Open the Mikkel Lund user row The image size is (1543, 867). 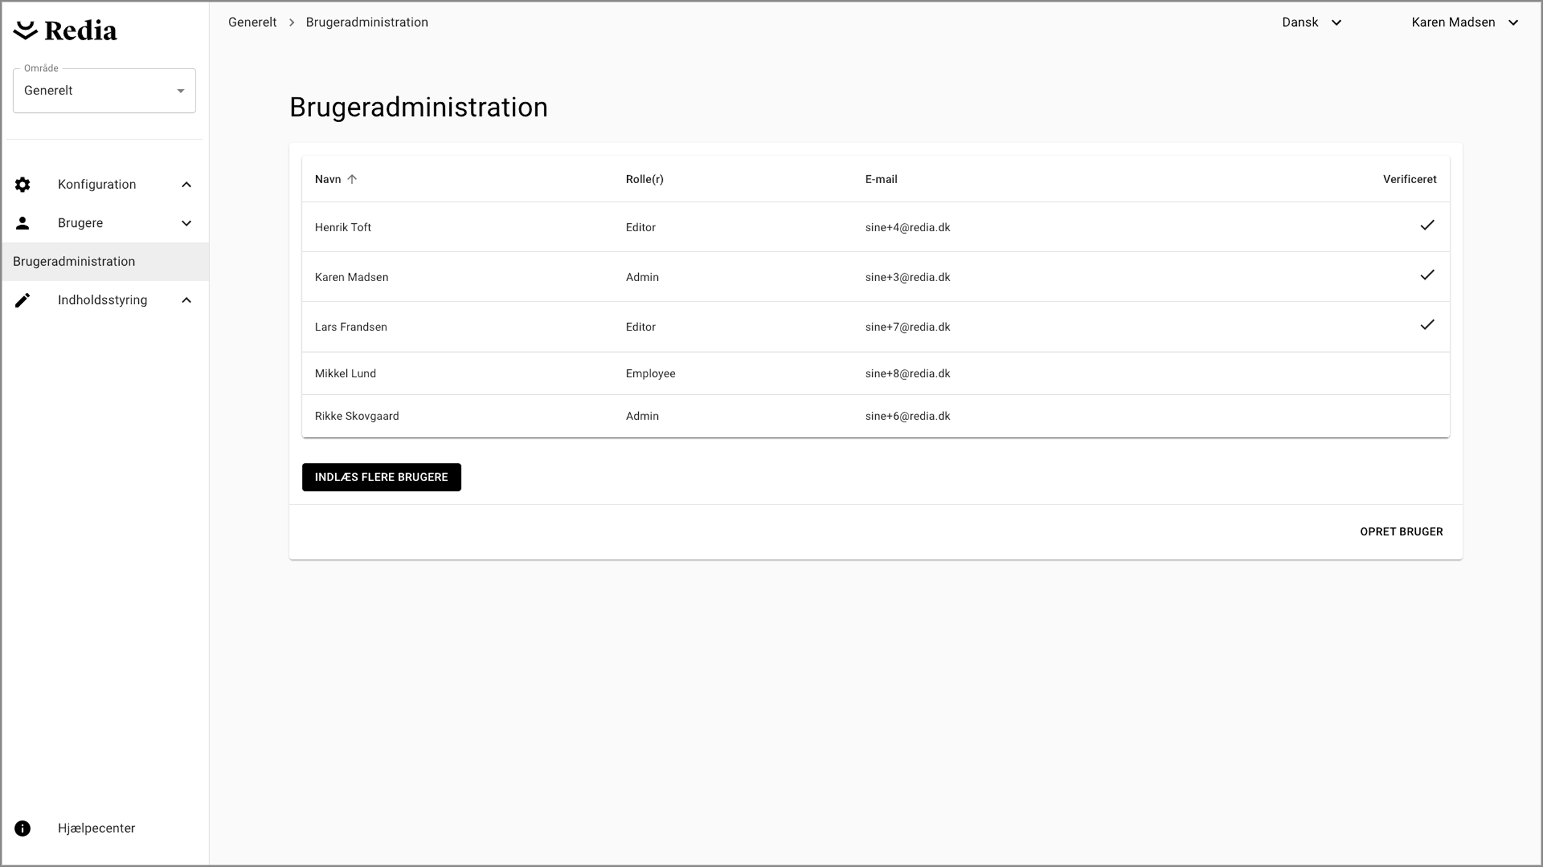tap(346, 374)
